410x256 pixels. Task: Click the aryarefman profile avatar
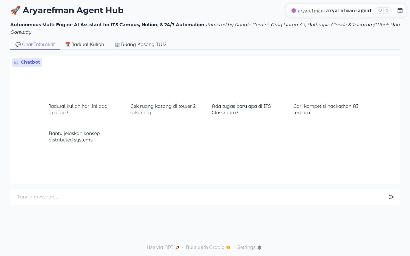(294, 11)
